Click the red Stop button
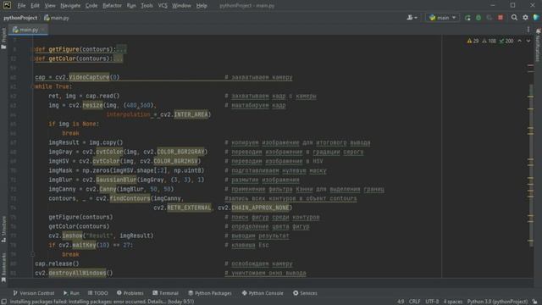 pyautogui.click(x=501, y=17)
